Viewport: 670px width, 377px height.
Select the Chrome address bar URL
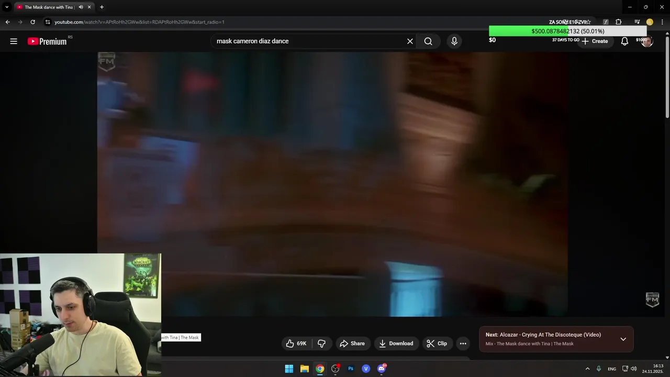tap(139, 22)
